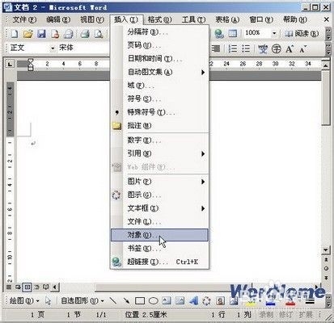Select the Arrow drawing tool
This screenshot has width=334, height=323.
point(126,300)
